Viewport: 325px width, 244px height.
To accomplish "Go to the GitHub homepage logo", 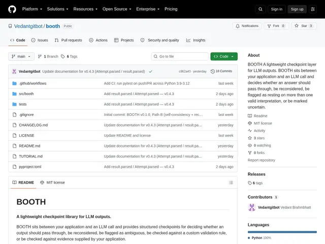I will point(12,9).
